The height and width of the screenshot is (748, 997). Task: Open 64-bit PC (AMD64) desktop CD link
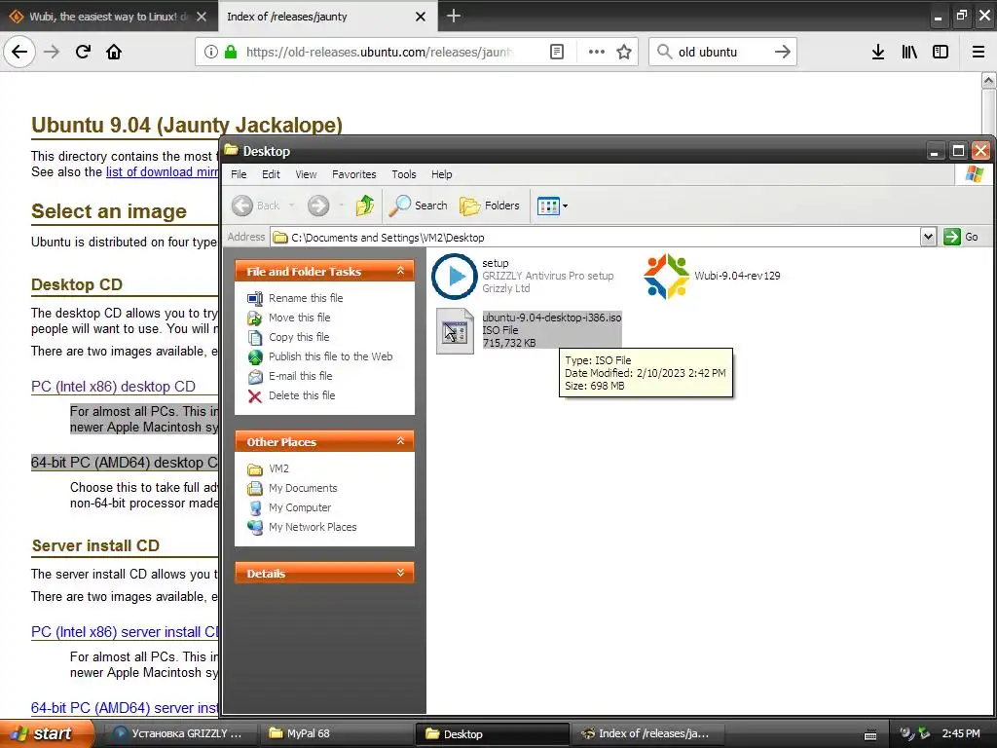point(124,463)
